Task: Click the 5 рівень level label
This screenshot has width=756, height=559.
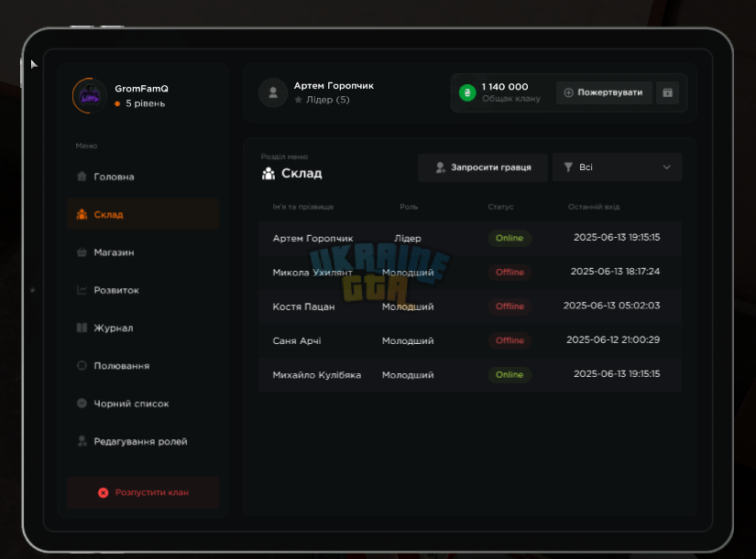Action: pyautogui.click(x=145, y=103)
